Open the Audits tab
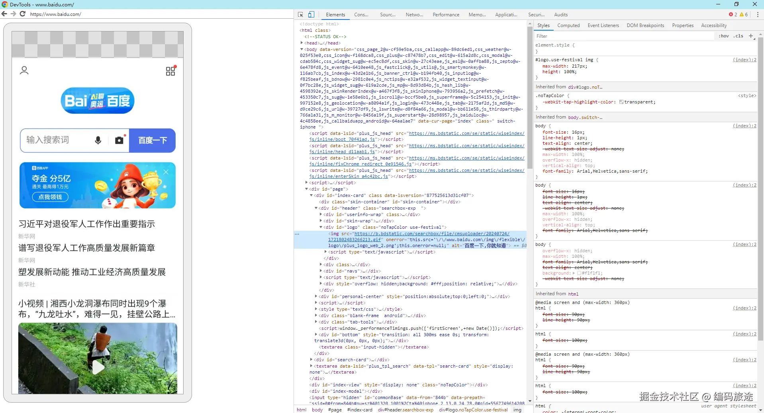 (561, 15)
